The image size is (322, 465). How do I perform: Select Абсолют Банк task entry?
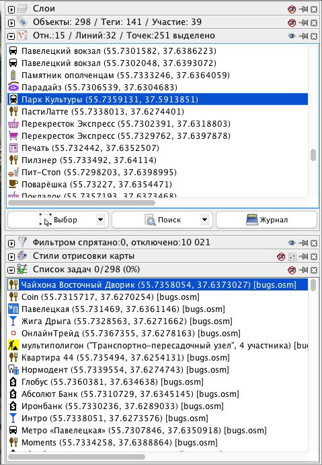coord(157,394)
